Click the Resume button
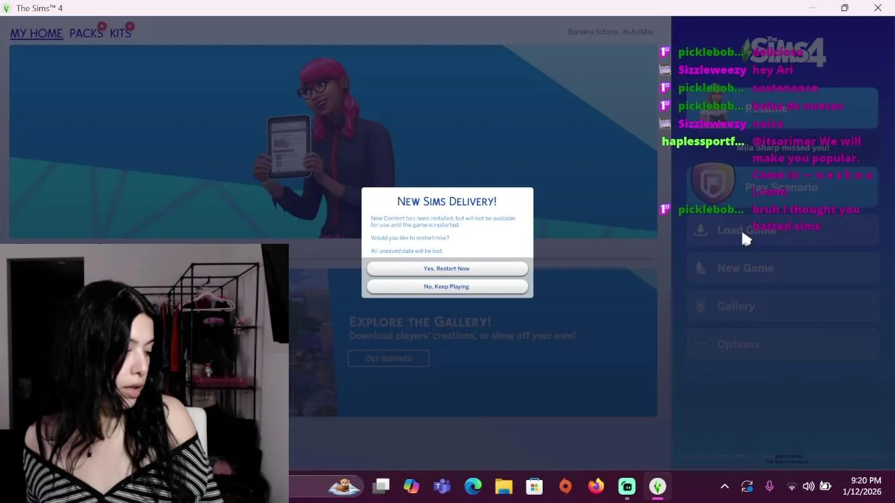The image size is (895, 503). [782, 108]
